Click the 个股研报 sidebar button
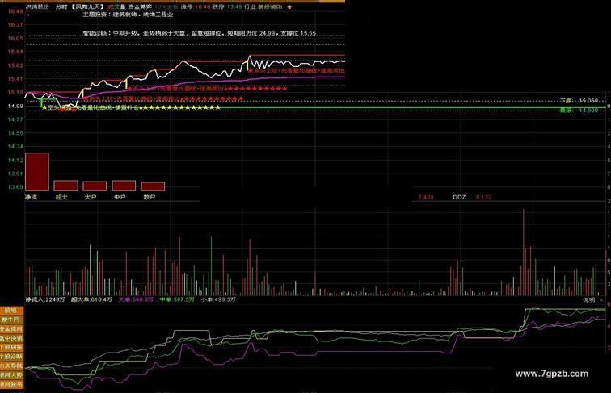Viewport: 611px width, 393px height. (x=11, y=347)
